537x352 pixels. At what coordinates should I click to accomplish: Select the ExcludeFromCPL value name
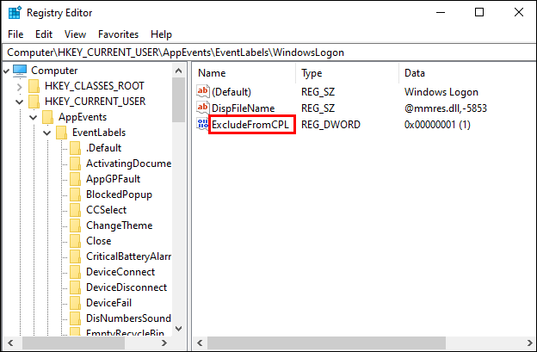tap(250, 124)
